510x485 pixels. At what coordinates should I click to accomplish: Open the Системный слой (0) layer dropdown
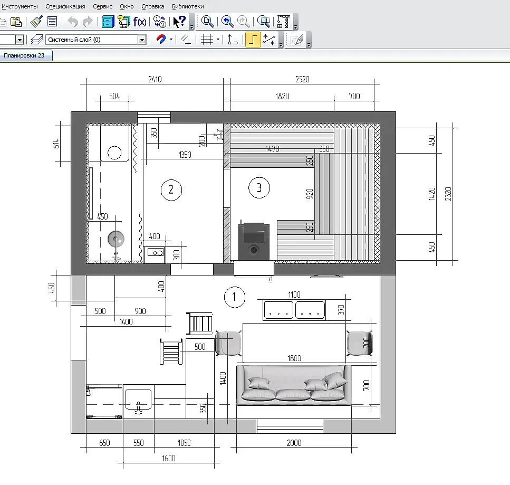(x=142, y=40)
